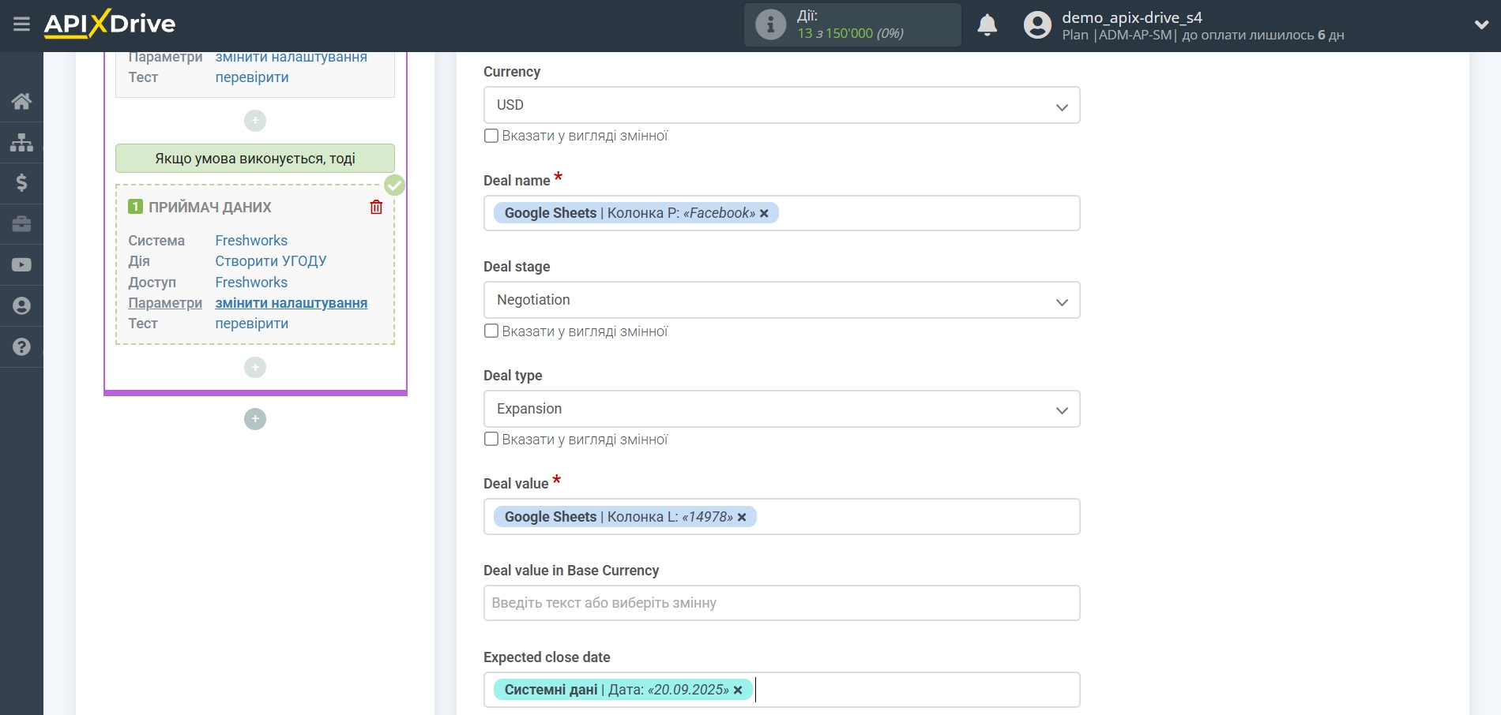
Task: Open the connections sitemap icon in the sidebar
Action: (21, 142)
